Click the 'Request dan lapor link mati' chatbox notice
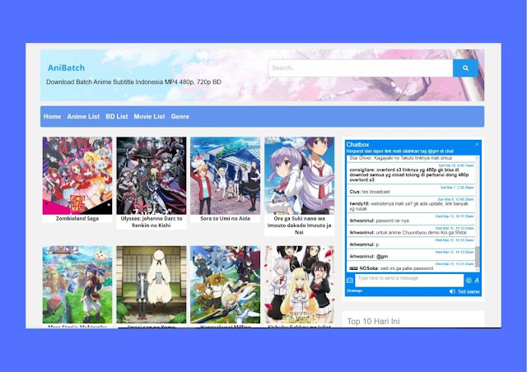Viewport: 527px width, 372px height. 400,151
